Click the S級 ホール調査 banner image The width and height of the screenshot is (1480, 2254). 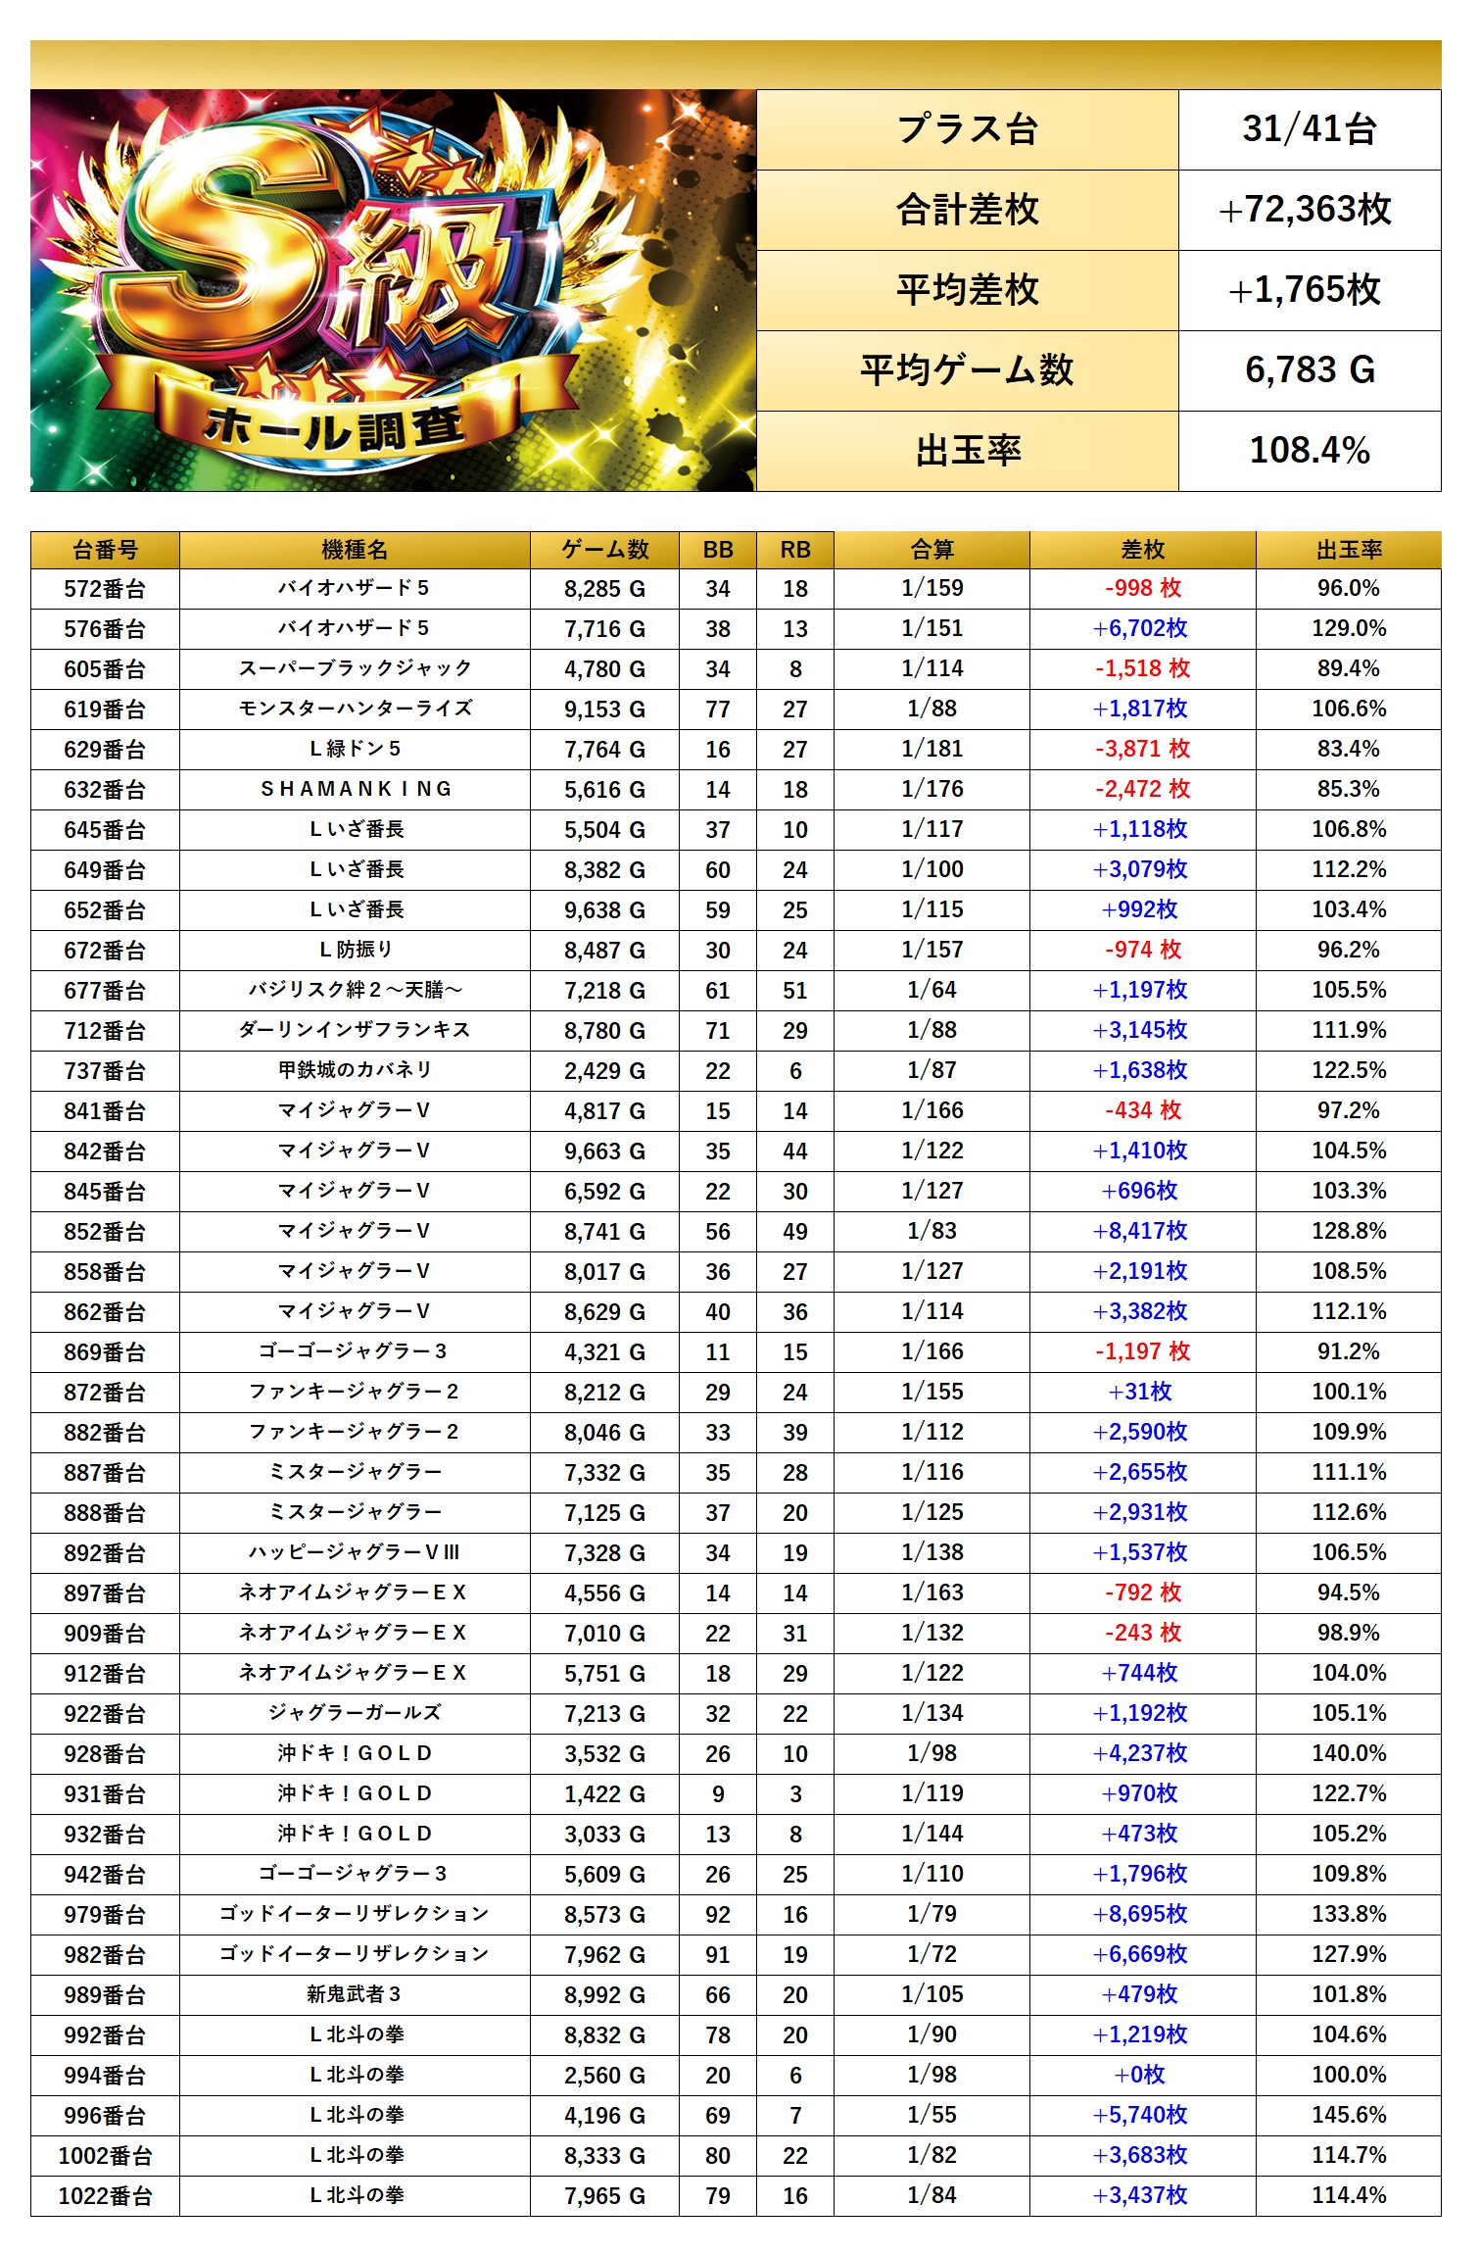393,290
